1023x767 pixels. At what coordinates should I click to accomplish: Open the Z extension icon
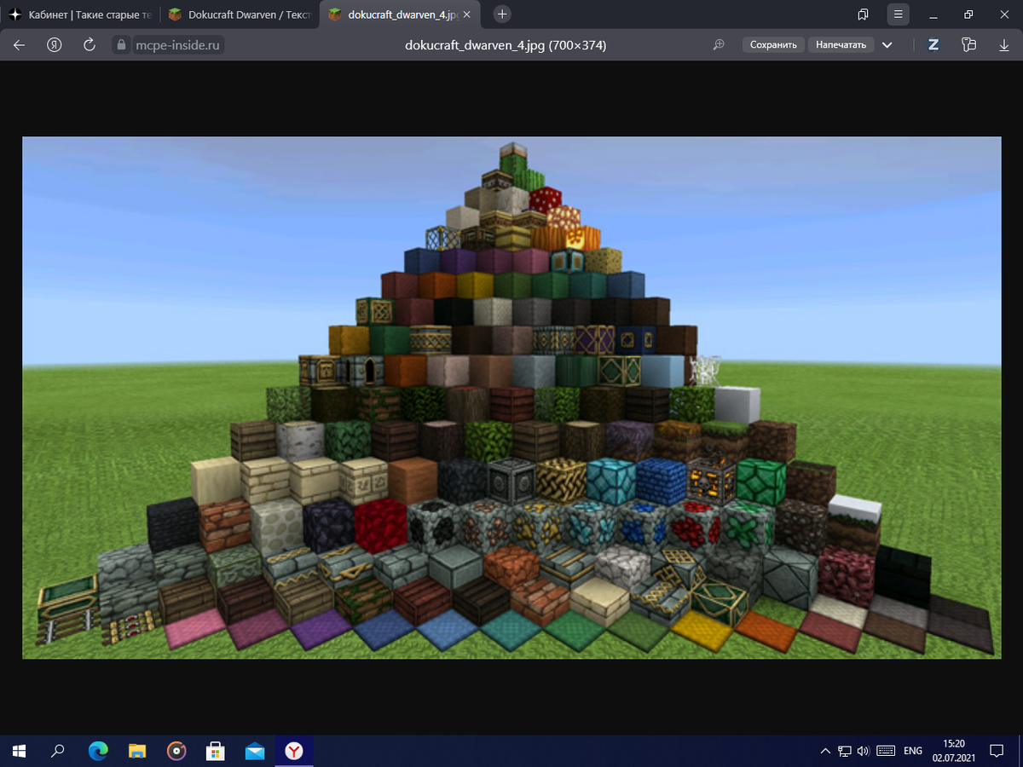(x=933, y=45)
